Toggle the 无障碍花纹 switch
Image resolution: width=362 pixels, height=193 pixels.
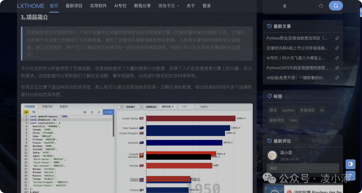[x=140, y=107]
